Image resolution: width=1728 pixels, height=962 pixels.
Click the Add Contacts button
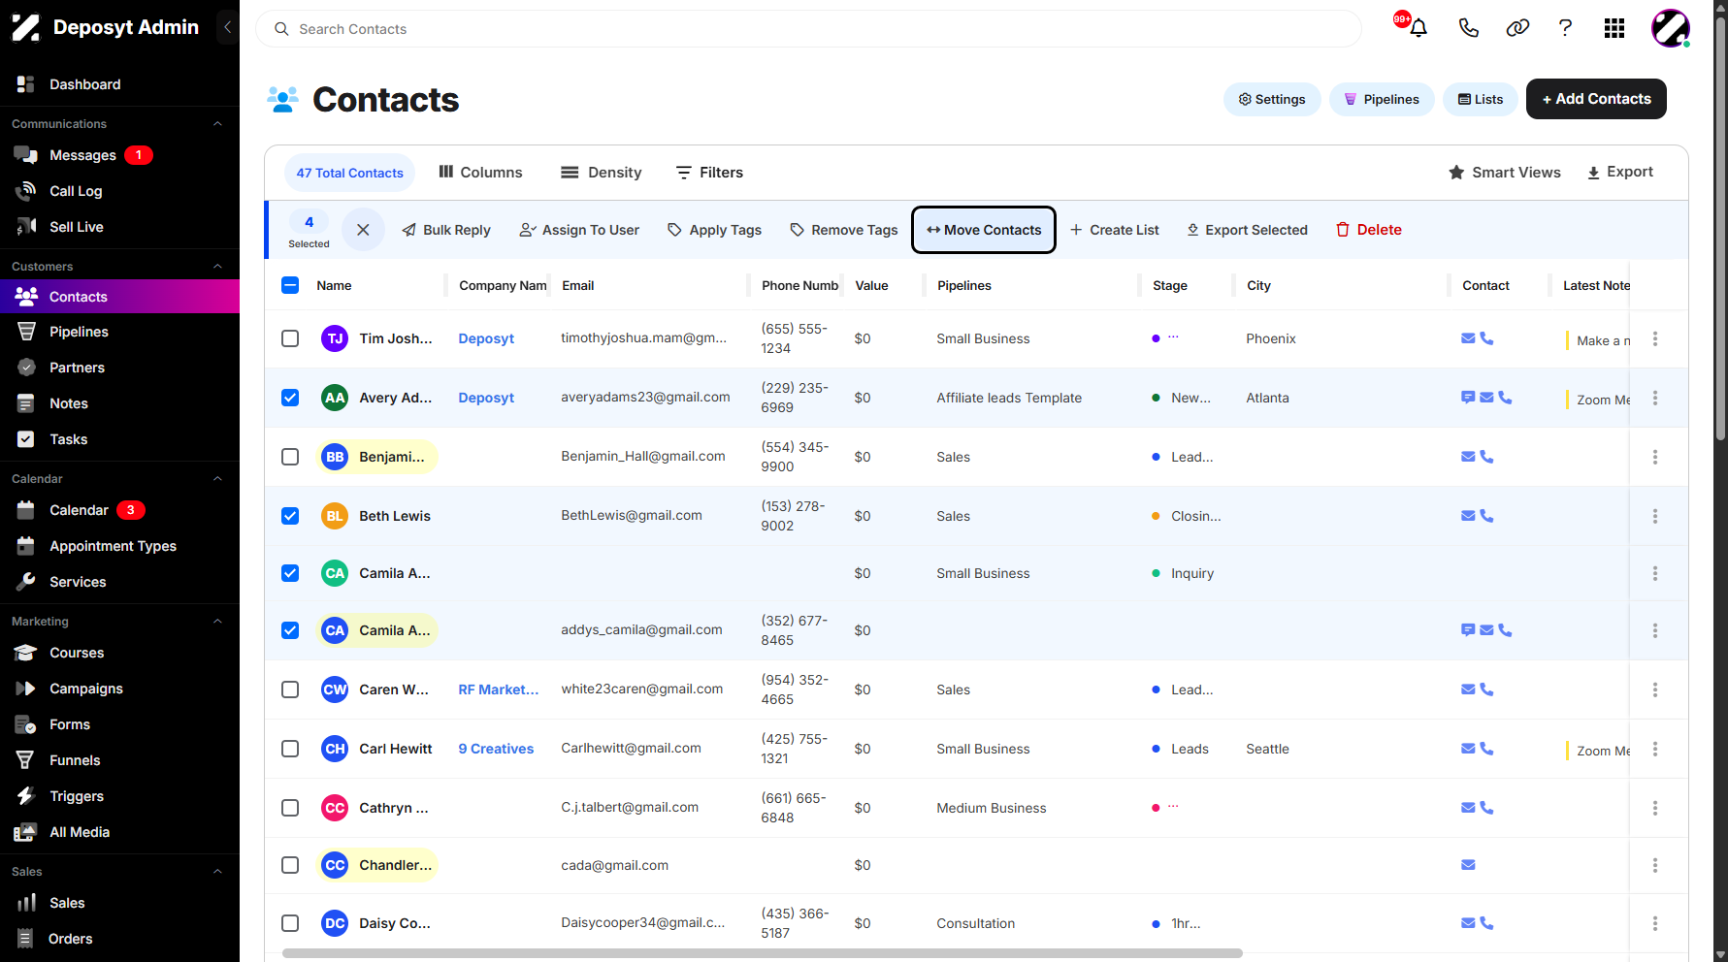click(1596, 99)
